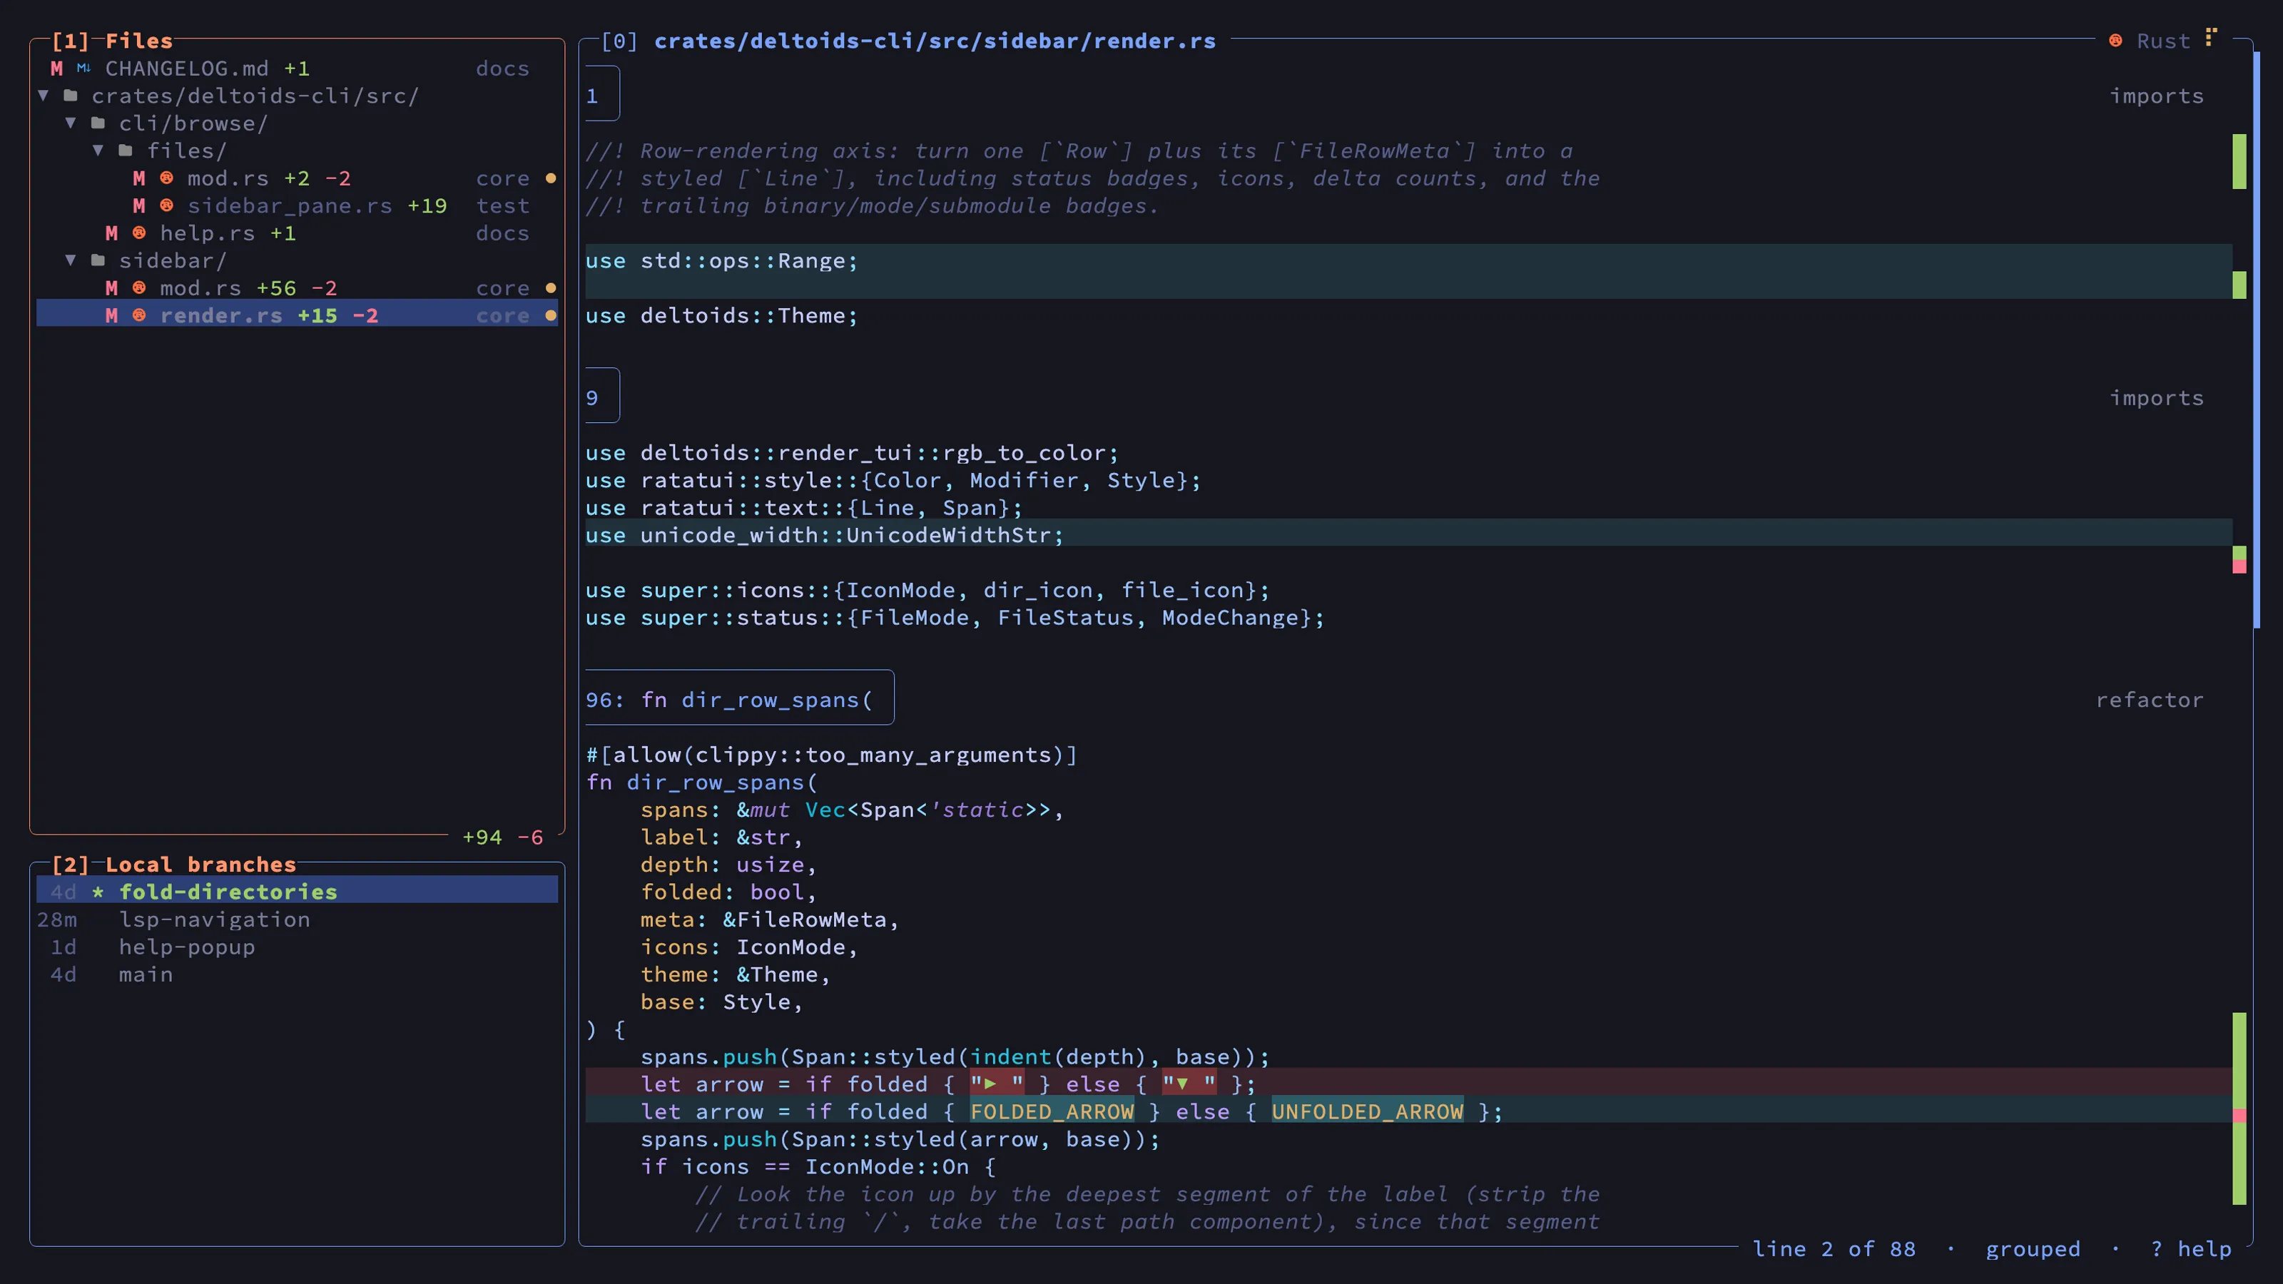Focus the [2] Local branches pane title
The width and height of the screenshot is (2283, 1284).
point(173,865)
